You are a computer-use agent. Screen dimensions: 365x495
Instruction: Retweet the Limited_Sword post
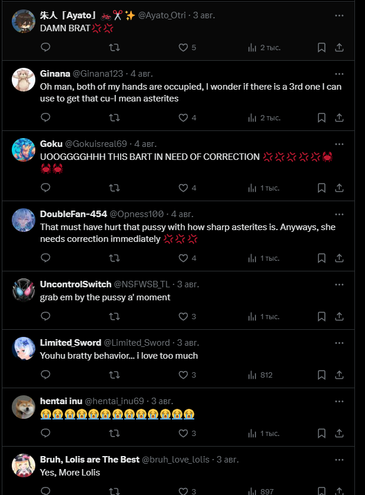click(114, 375)
